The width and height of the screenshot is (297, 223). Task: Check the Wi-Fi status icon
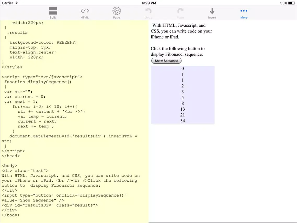[16, 3]
